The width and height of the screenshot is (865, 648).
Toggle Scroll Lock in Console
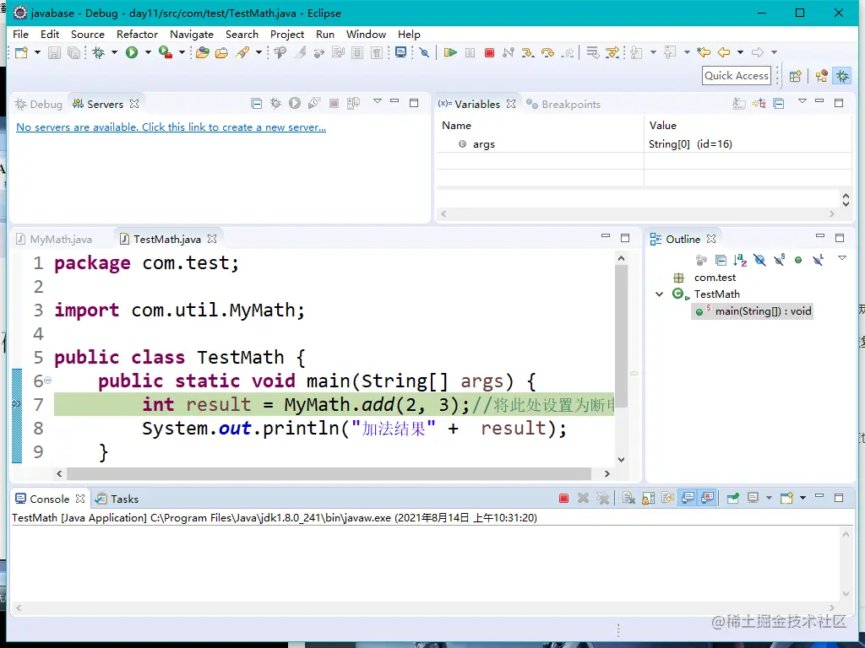[648, 499]
